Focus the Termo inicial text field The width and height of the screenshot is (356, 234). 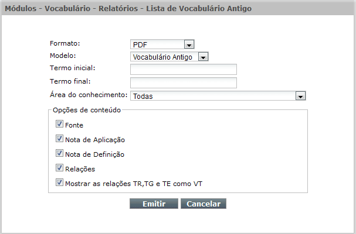pyautogui.click(x=184, y=69)
